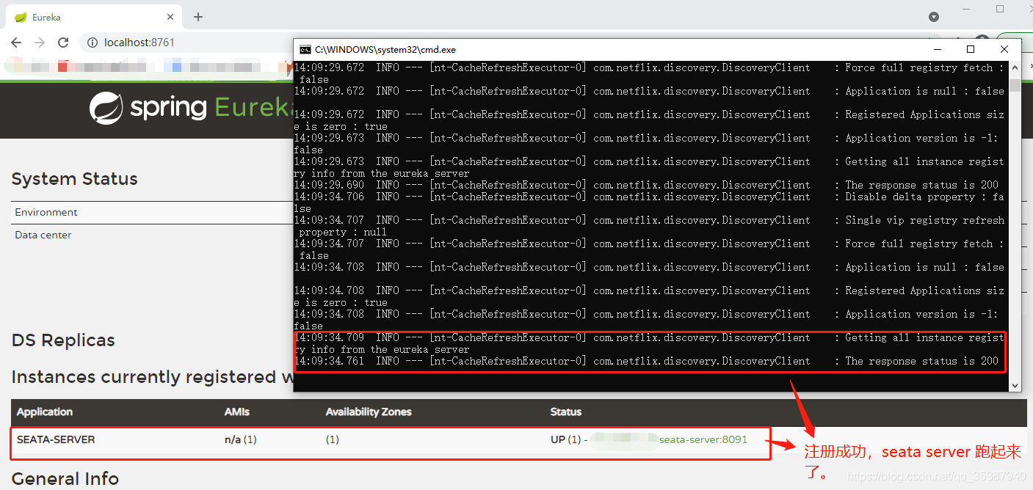Close the cmd.exe window
This screenshot has width=1033, height=490.
pyautogui.click(x=1004, y=49)
